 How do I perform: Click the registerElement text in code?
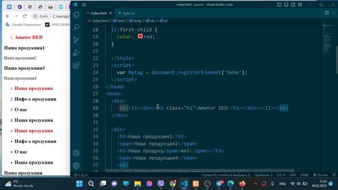pos(200,72)
